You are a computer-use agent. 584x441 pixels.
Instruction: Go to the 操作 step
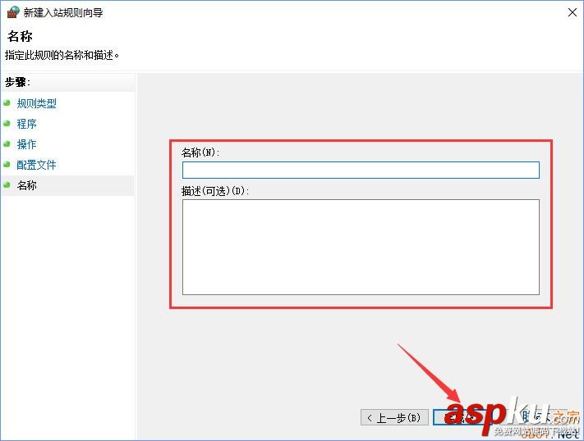point(26,144)
